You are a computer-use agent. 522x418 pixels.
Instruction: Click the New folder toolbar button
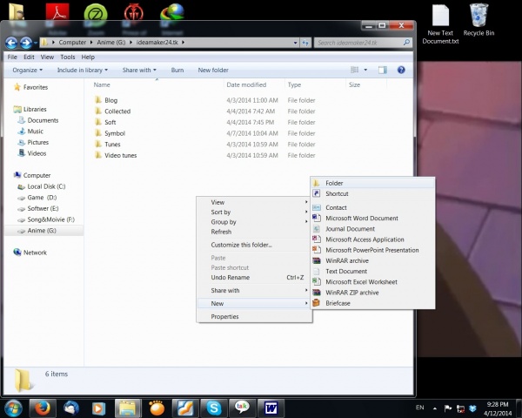pos(213,70)
